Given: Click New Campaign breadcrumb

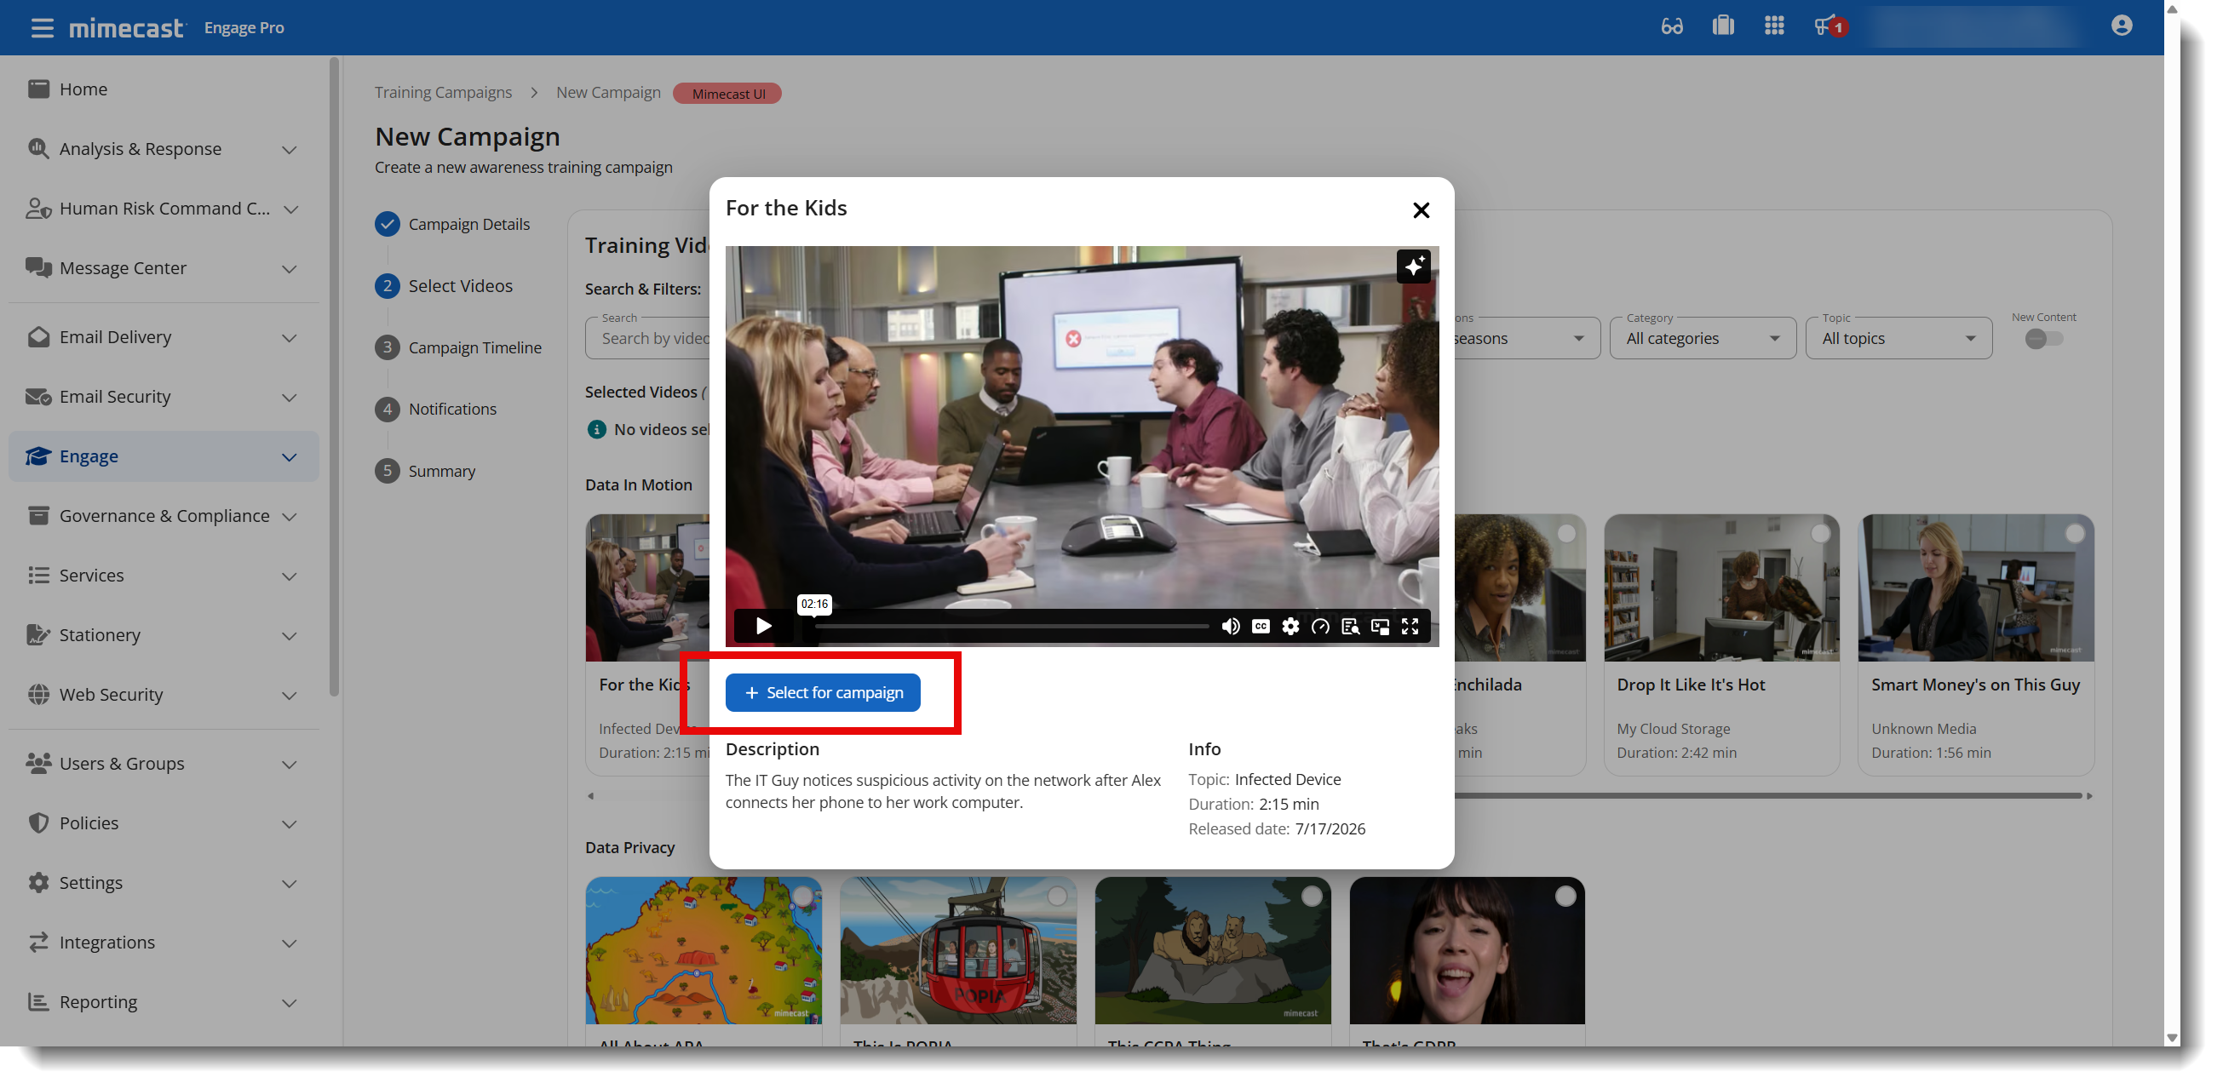Looking at the screenshot, I should pos(607,92).
